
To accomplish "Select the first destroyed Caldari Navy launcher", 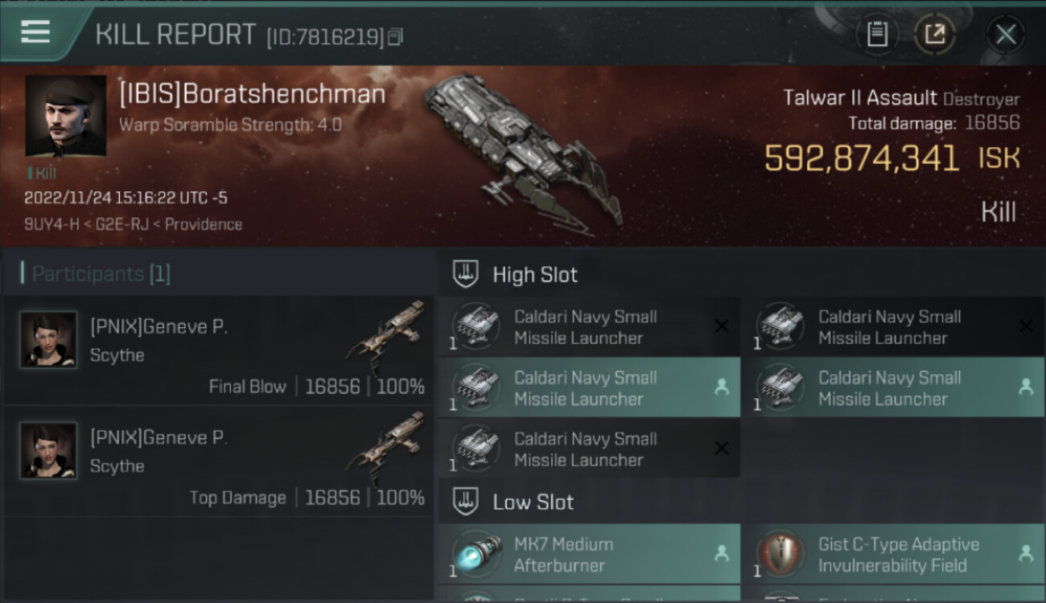I will (x=589, y=327).
